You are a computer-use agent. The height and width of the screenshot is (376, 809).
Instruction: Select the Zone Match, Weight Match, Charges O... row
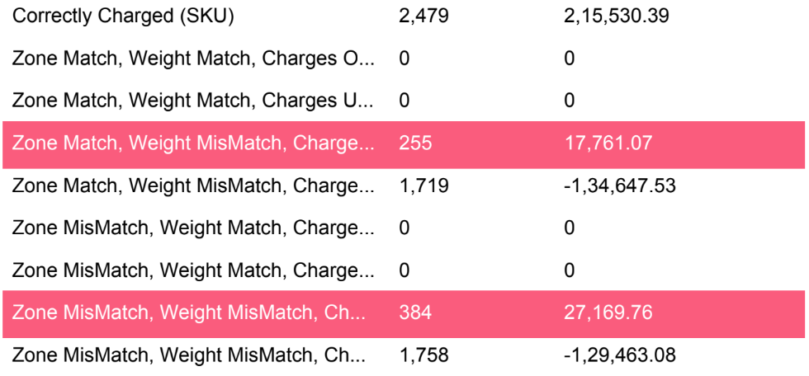tap(404, 59)
